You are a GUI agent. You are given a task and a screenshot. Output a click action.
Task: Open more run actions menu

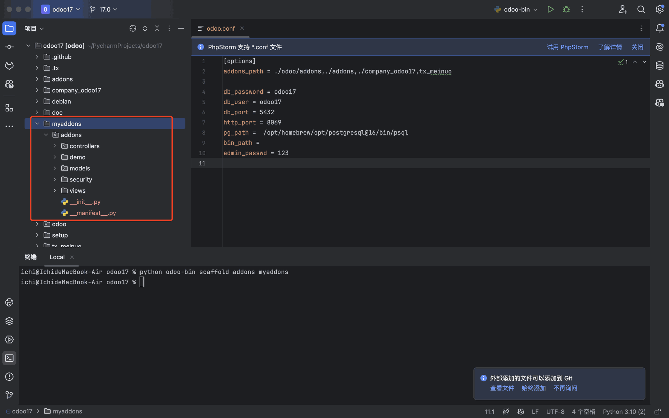click(x=582, y=9)
